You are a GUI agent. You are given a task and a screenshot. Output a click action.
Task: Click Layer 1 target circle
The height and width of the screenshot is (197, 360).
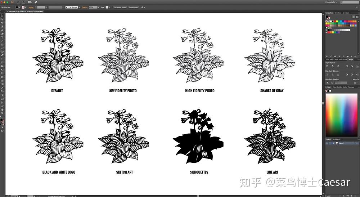tap(356, 143)
